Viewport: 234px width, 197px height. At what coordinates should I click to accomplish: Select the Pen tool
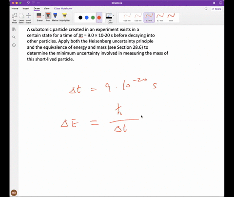click(48, 17)
